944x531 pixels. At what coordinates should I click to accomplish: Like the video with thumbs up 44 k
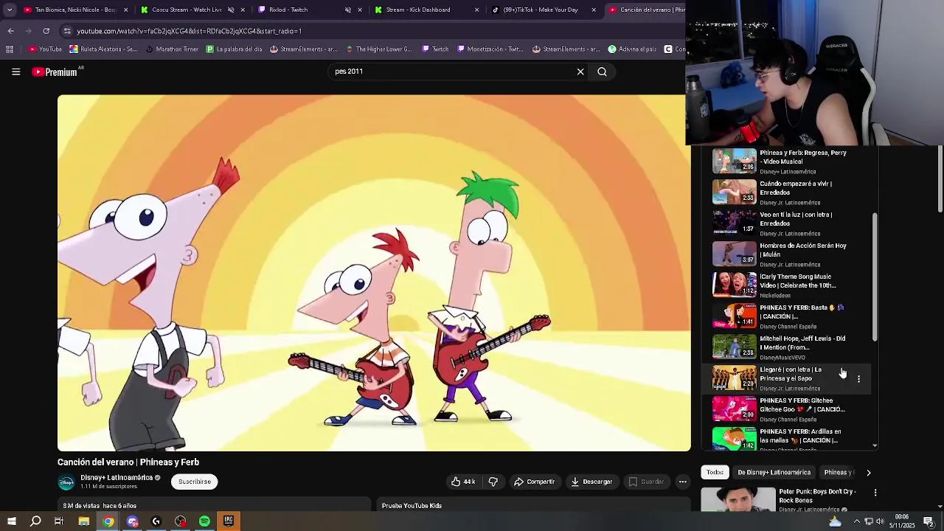pyautogui.click(x=463, y=482)
